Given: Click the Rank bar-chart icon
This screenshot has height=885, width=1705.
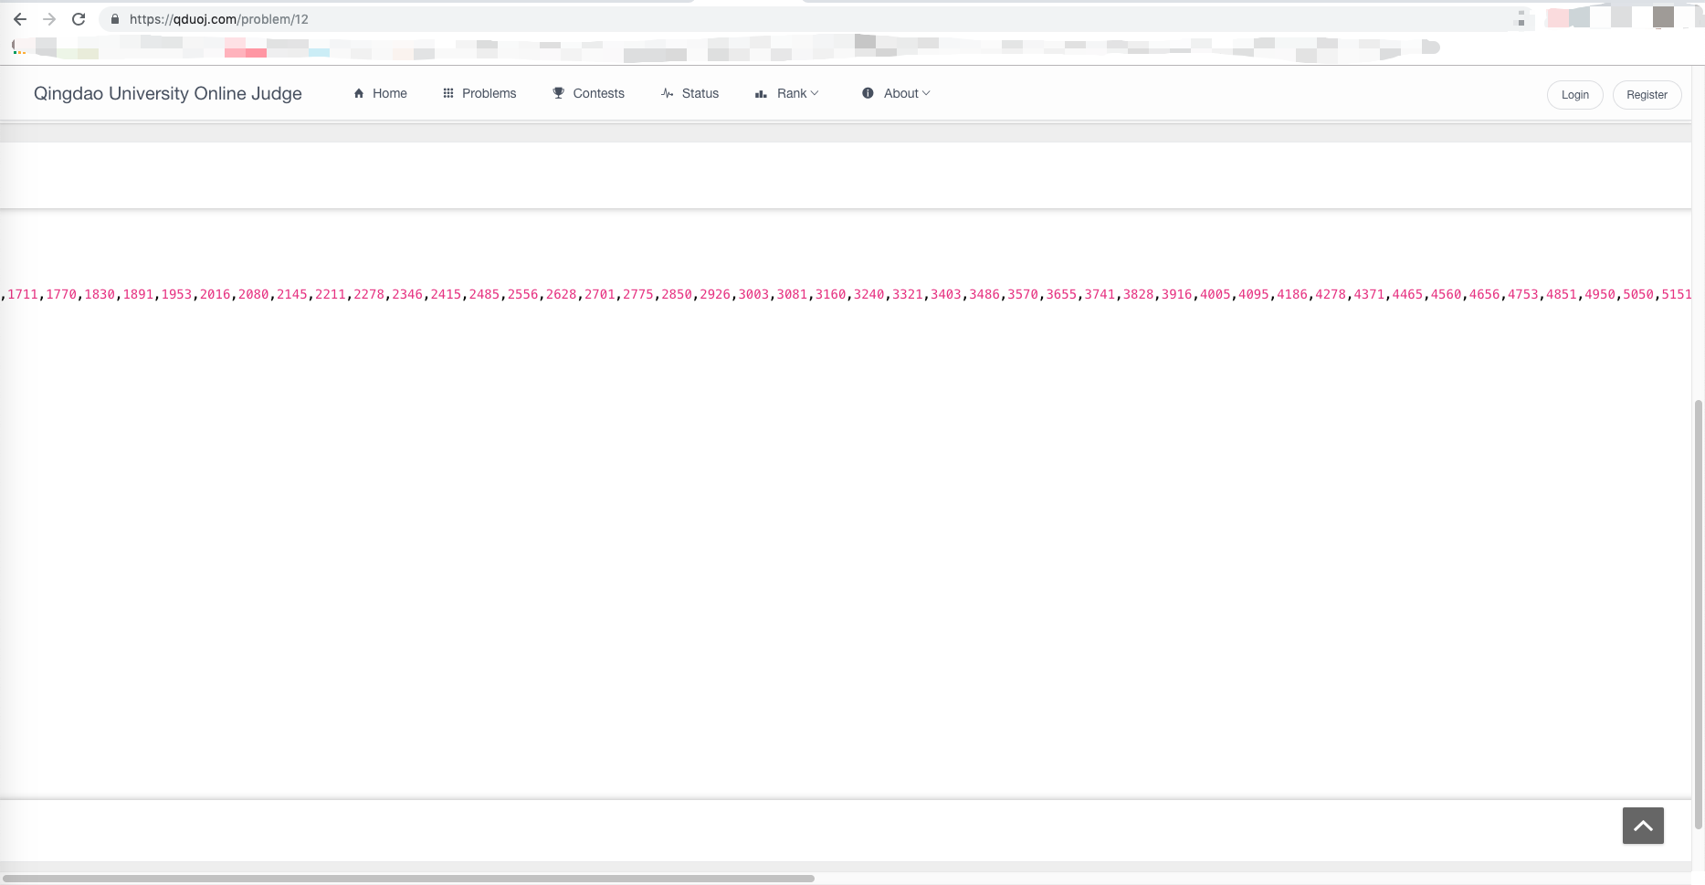Looking at the screenshot, I should (x=762, y=92).
